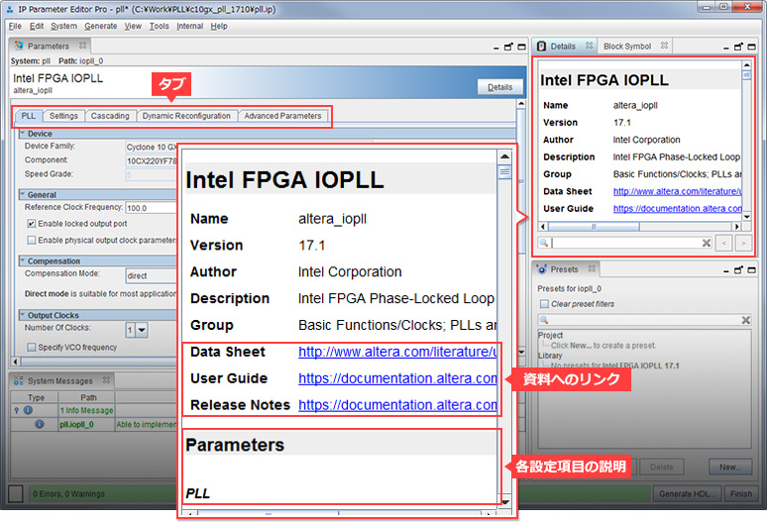The width and height of the screenshot is (767, 522).
Task: Open the File menu
Action: (x=15, y=26)
